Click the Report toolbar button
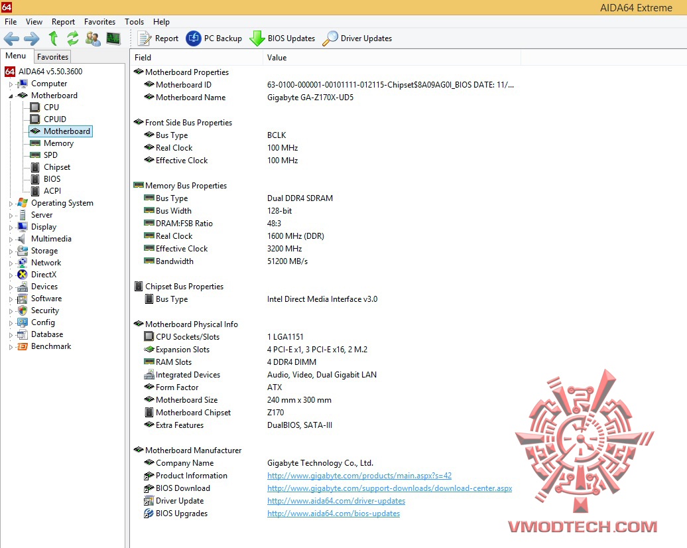 [158, 38]
